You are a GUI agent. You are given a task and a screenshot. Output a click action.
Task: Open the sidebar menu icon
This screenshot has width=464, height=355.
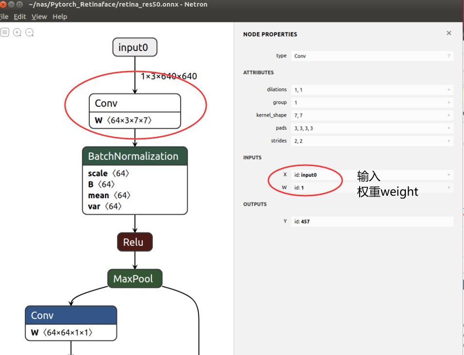click(x=5, y=32)
